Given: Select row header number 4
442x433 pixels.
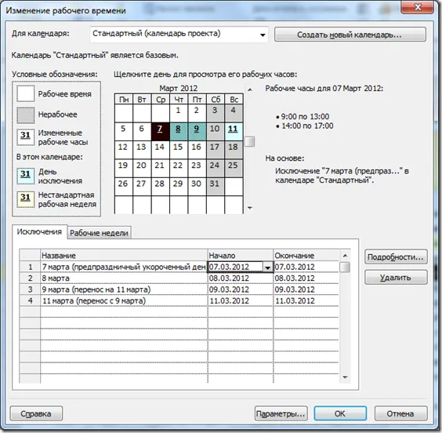Looking at the screenshot, I should point(30,300).
